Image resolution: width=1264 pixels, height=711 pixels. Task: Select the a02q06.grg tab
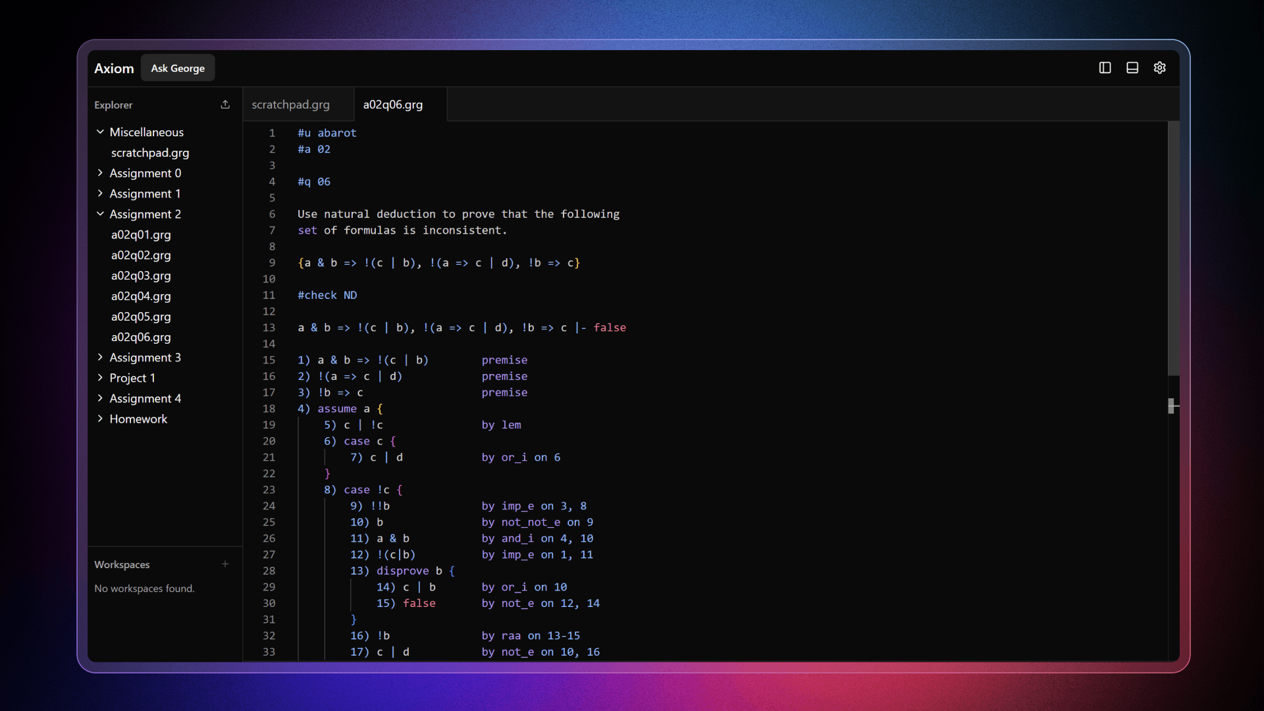click(392, 104)
